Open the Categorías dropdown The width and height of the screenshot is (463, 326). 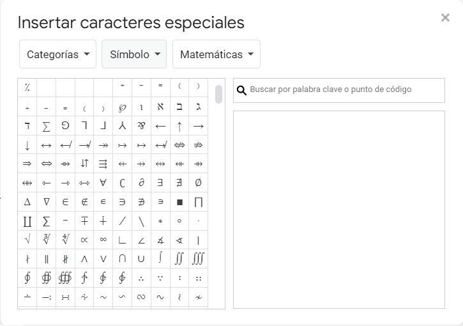point(57,54)
